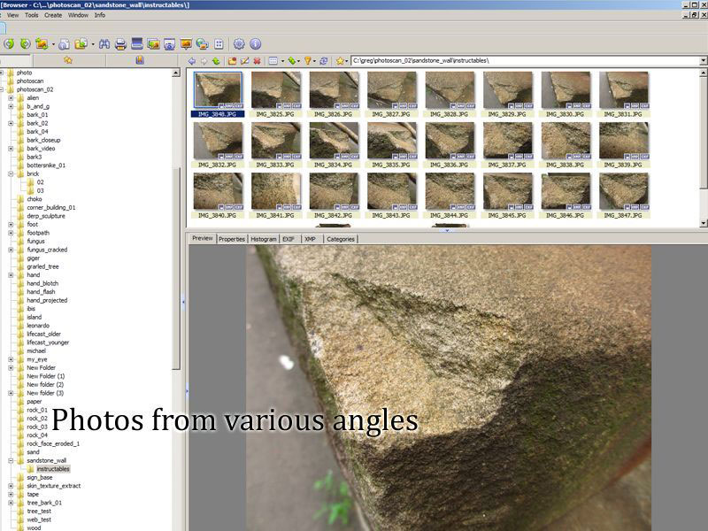
Task: Open settings via the gear icon
Action: pos(239,43)
